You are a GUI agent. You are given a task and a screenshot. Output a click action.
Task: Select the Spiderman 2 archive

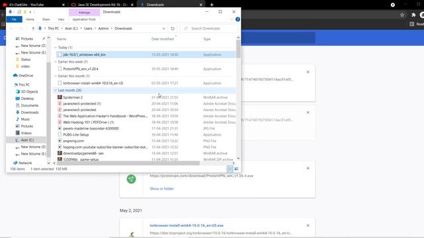click(146, 97)
